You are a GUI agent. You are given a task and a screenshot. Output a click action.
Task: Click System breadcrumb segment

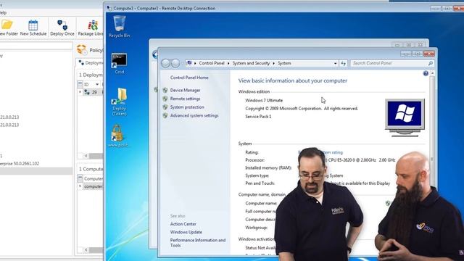[284, 63]
